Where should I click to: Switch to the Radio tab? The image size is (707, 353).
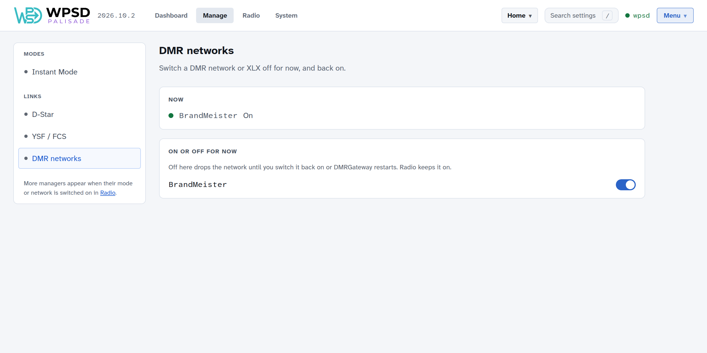[x=251, y=15]
